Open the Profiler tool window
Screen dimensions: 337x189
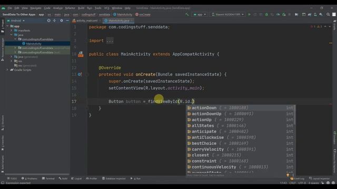92,178
